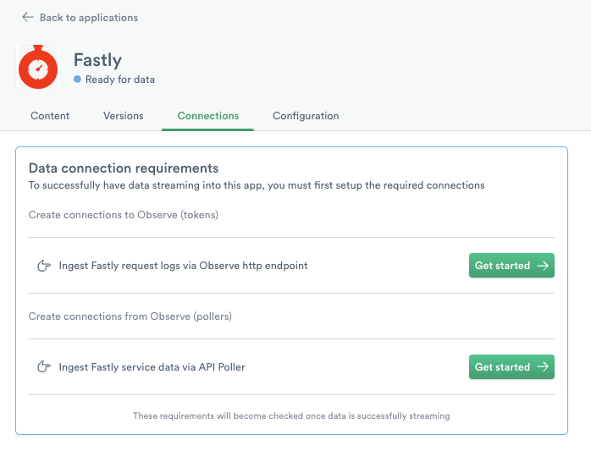Click the Ready for data status text

120,80
